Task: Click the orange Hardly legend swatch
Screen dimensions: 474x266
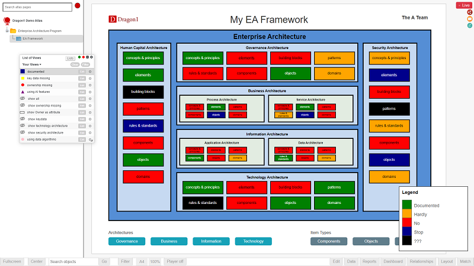Action: [x=406, y=214]
